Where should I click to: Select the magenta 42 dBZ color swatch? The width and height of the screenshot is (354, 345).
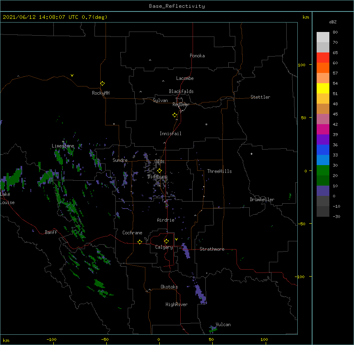pyautogui.click(x=323, y=129)
